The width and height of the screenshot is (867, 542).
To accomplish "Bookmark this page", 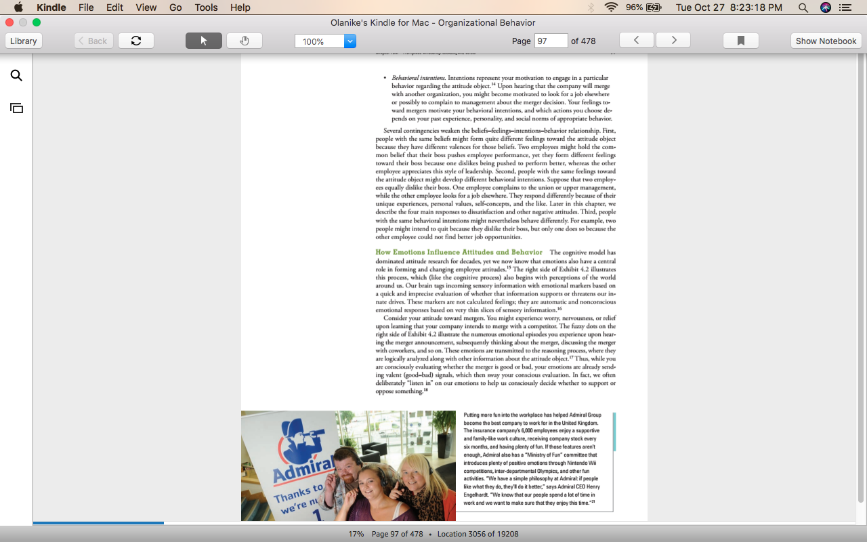I will coord(741,41).
